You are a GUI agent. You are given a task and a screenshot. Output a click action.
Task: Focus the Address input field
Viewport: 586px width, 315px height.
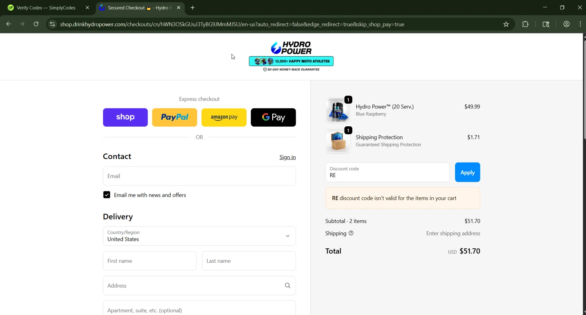point(199,286)
